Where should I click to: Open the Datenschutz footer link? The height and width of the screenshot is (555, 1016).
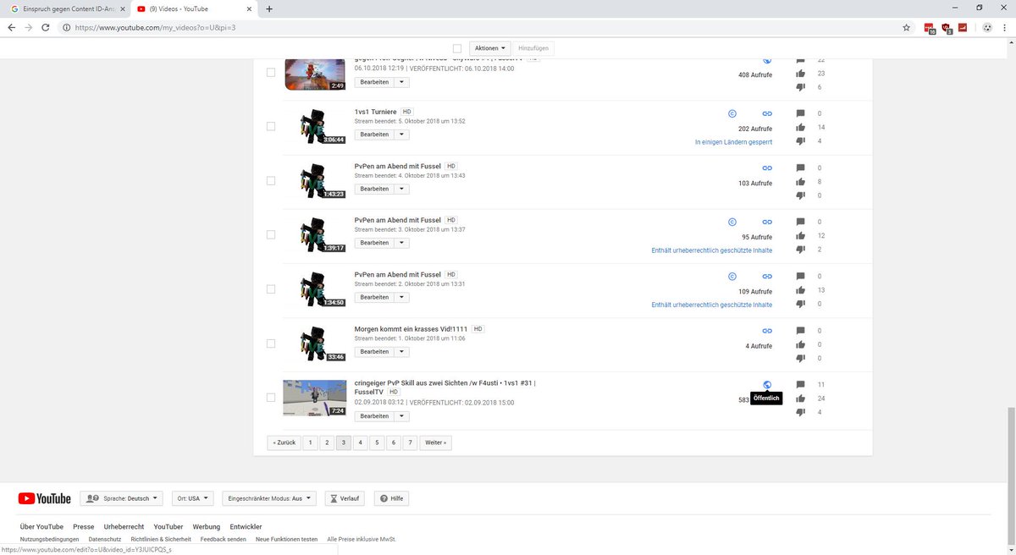(x=105, y=539)
